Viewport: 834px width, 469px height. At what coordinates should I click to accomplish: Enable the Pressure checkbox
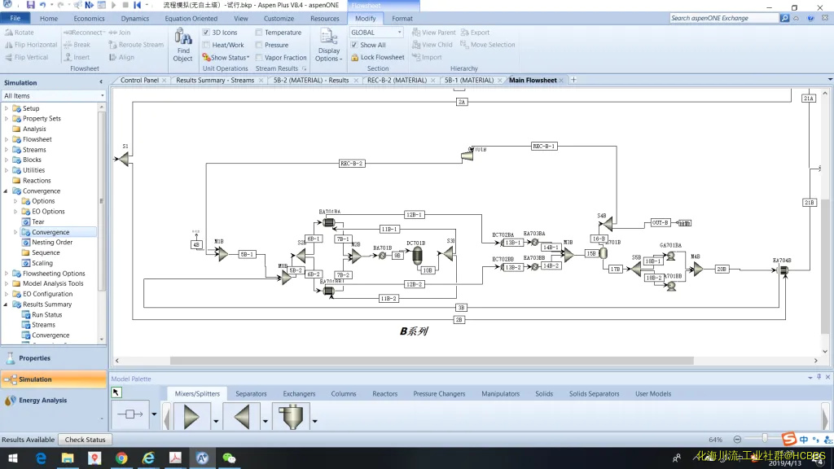(x=258, y=46)
